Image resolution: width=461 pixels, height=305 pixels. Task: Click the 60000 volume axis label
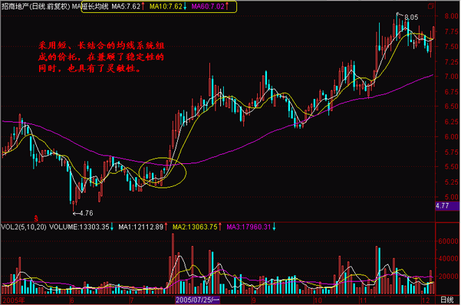click(449, 241)
